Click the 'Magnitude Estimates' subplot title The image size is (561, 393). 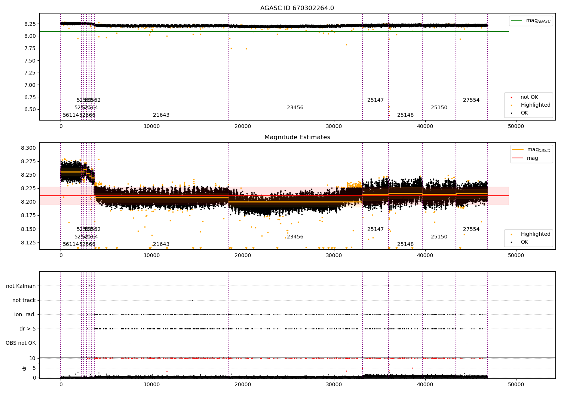coord(297,137)
